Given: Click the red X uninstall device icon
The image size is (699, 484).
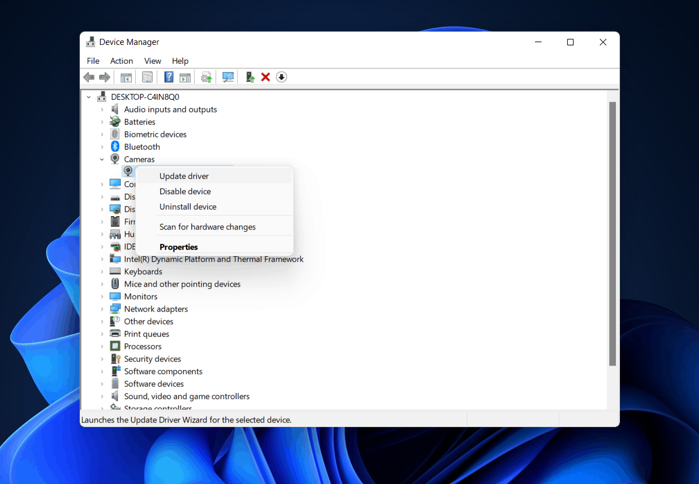Looking at the screenshot, I should coord(266,77).
